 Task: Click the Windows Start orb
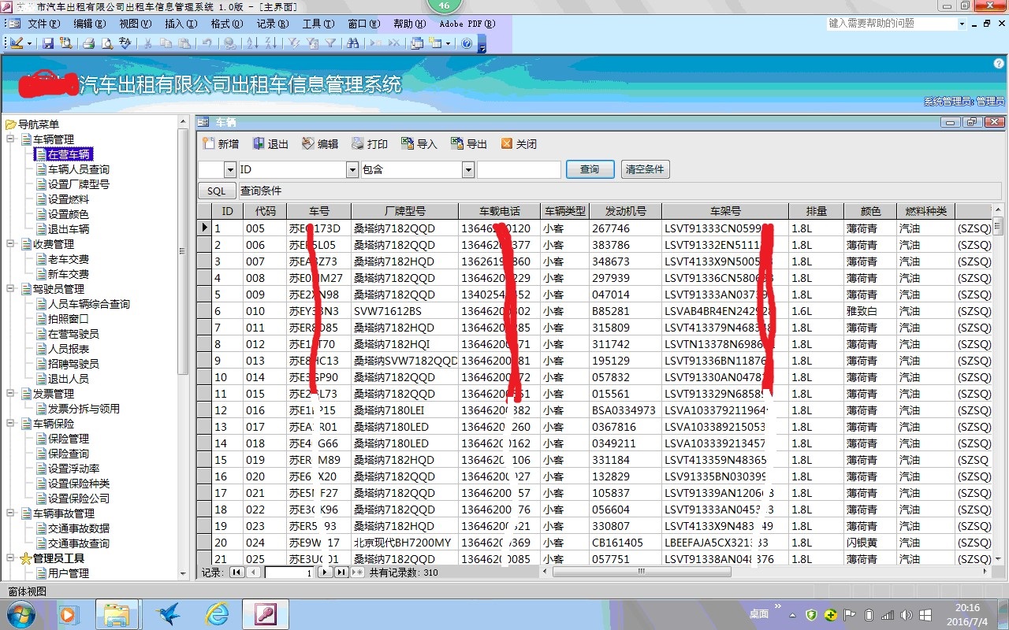(x=20, y=613)
